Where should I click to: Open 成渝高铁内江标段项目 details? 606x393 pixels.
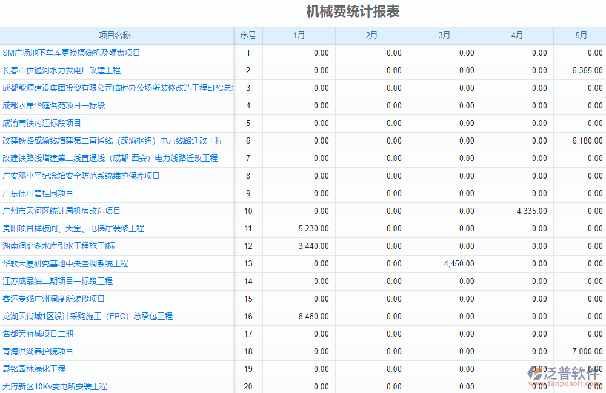pos(47,123)
